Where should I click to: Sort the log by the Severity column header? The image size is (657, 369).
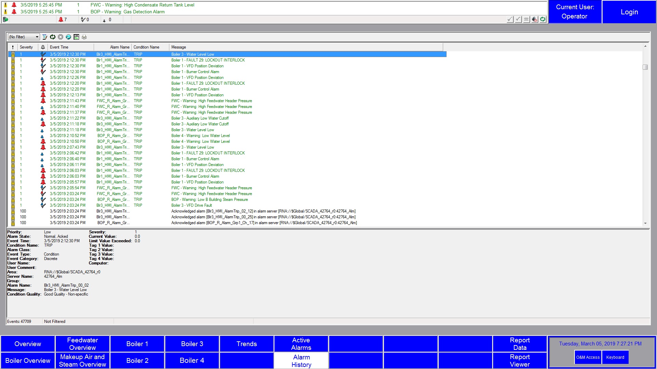point(27,47)
